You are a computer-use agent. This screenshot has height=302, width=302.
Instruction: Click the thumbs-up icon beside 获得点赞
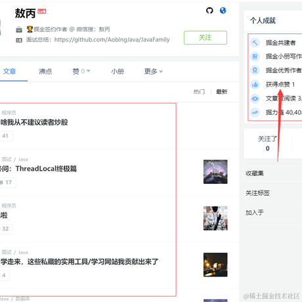click(255, 85)
